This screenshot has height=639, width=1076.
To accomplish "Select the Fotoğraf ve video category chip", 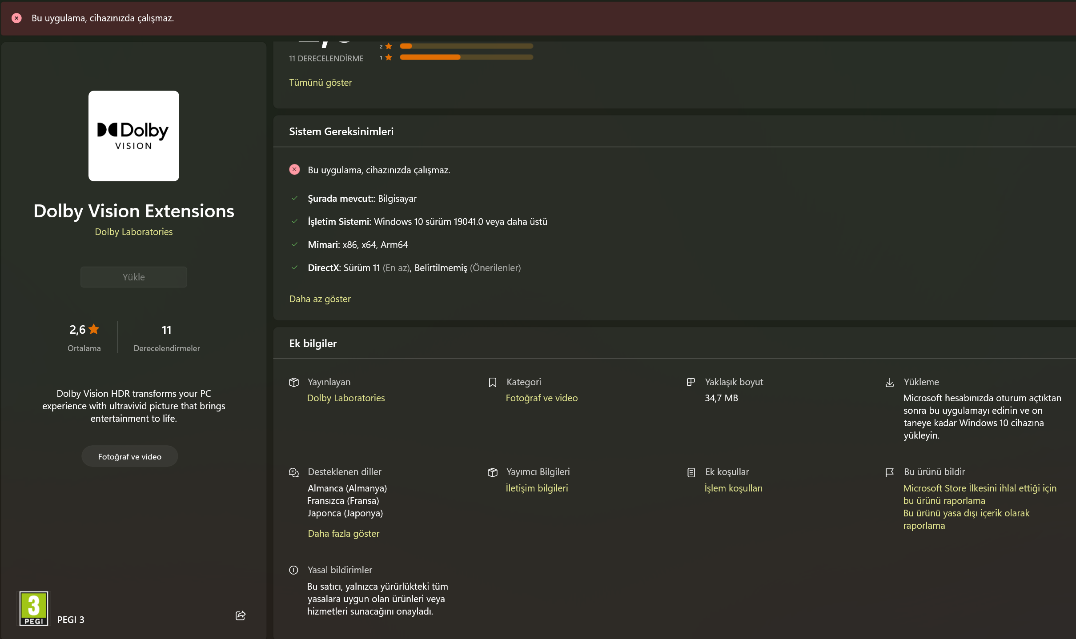I will (x=130, y=456).
